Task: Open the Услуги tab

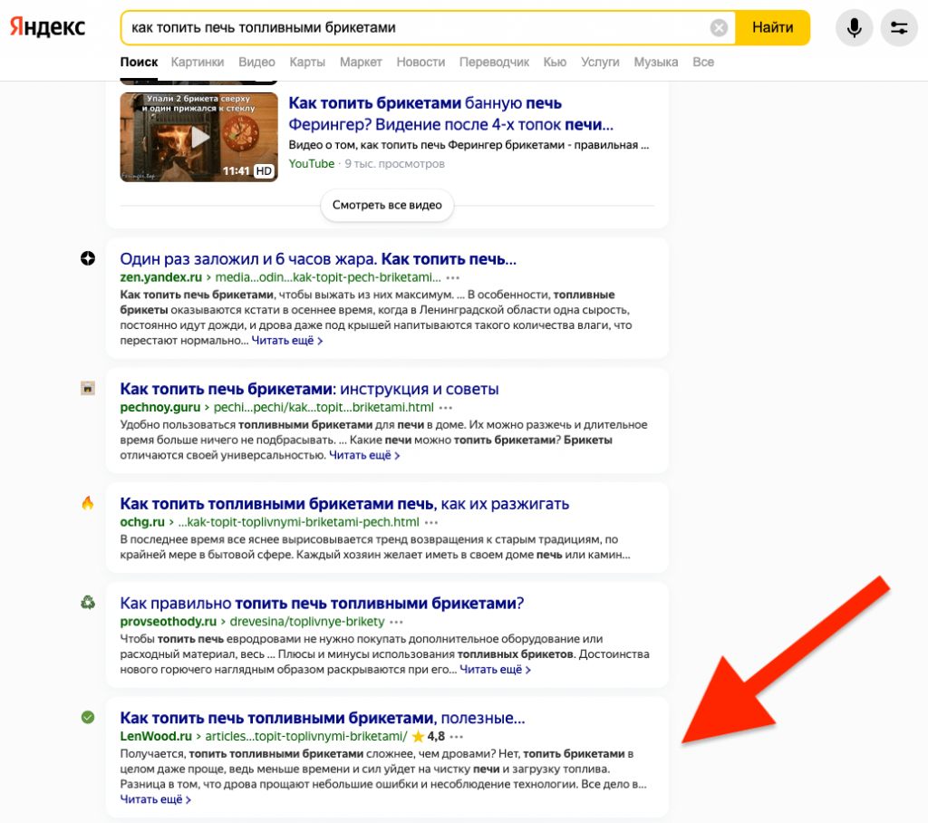Action: click(x=600, y=63)
